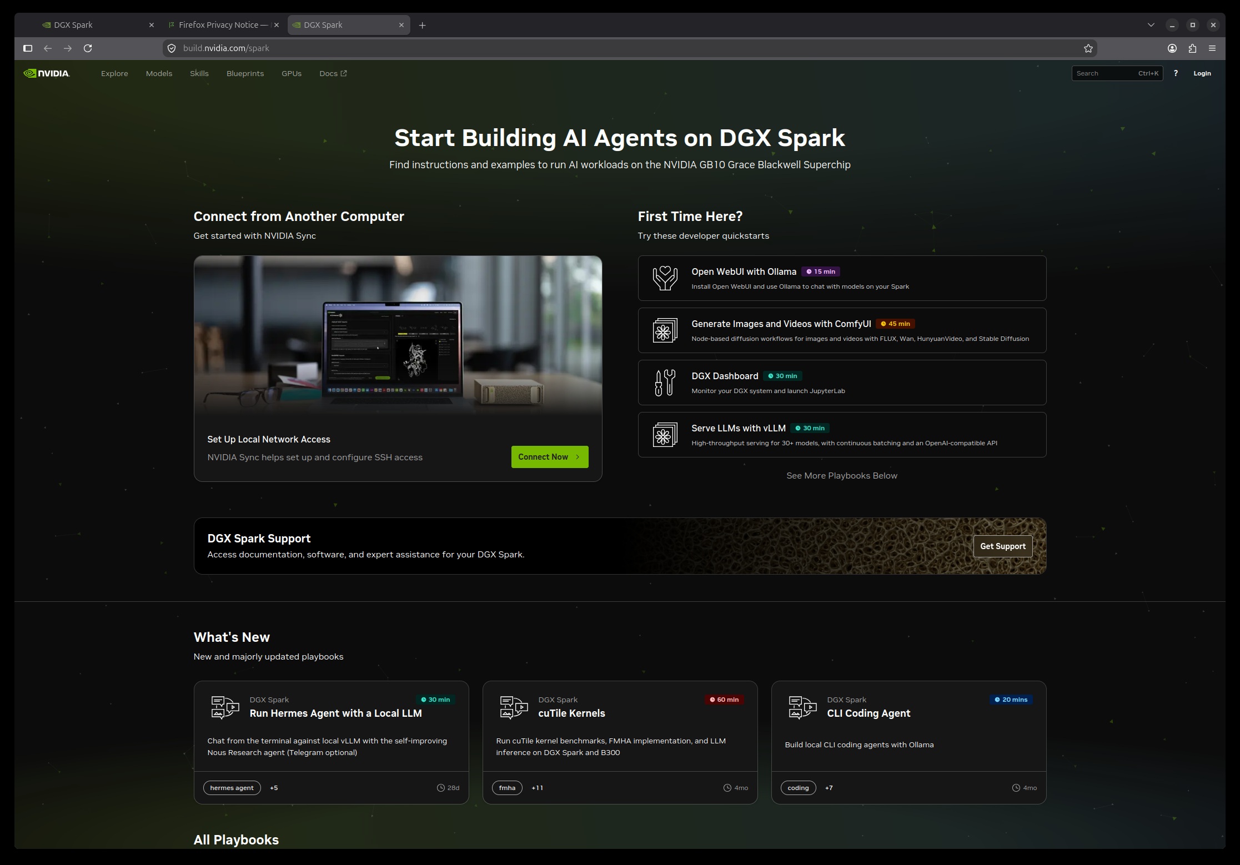Click the NVIDIA logo in the header

point(47,73)
